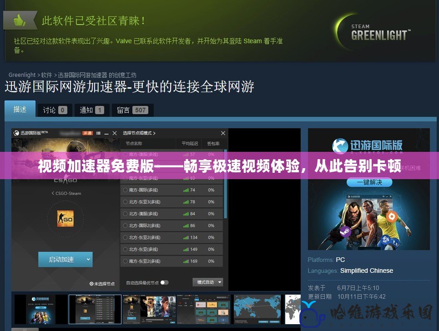Viewport: 439px width, 331px height.
Task: Switch to the 描述 tab
Action: point(20,109)
